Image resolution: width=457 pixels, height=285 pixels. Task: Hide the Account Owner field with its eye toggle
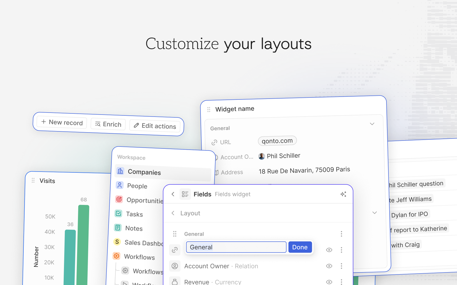coord(329,266)
